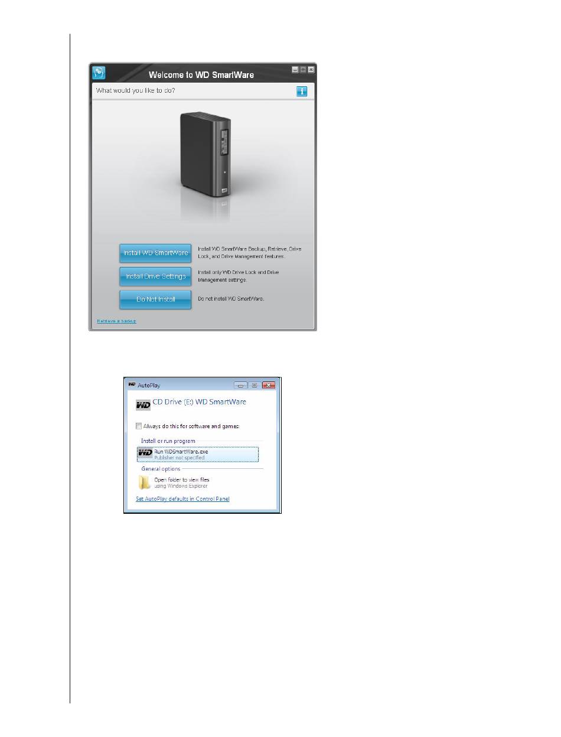Click 'Do not install WD SmartWare.' description
561x737 pixels.
click(x=231, y=299)
